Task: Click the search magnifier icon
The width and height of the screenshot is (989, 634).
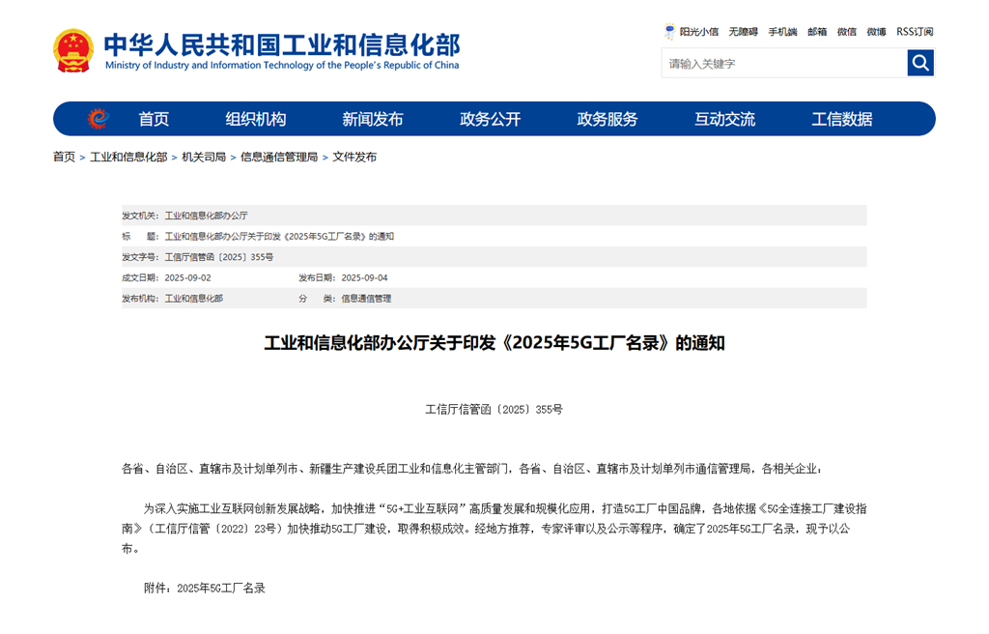Action: tap(919, 62)
